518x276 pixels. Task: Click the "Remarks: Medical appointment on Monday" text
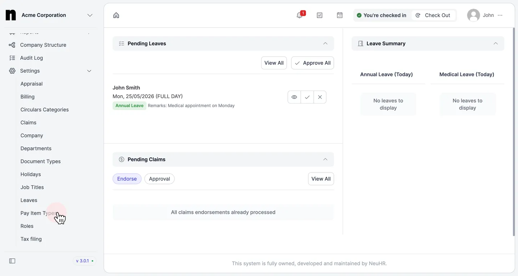(x=191, y=106)
